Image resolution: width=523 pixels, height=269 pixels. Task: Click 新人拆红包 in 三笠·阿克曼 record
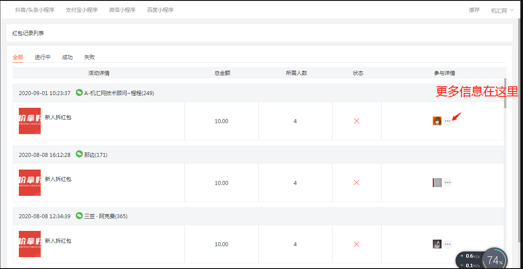tap(58, 241)
